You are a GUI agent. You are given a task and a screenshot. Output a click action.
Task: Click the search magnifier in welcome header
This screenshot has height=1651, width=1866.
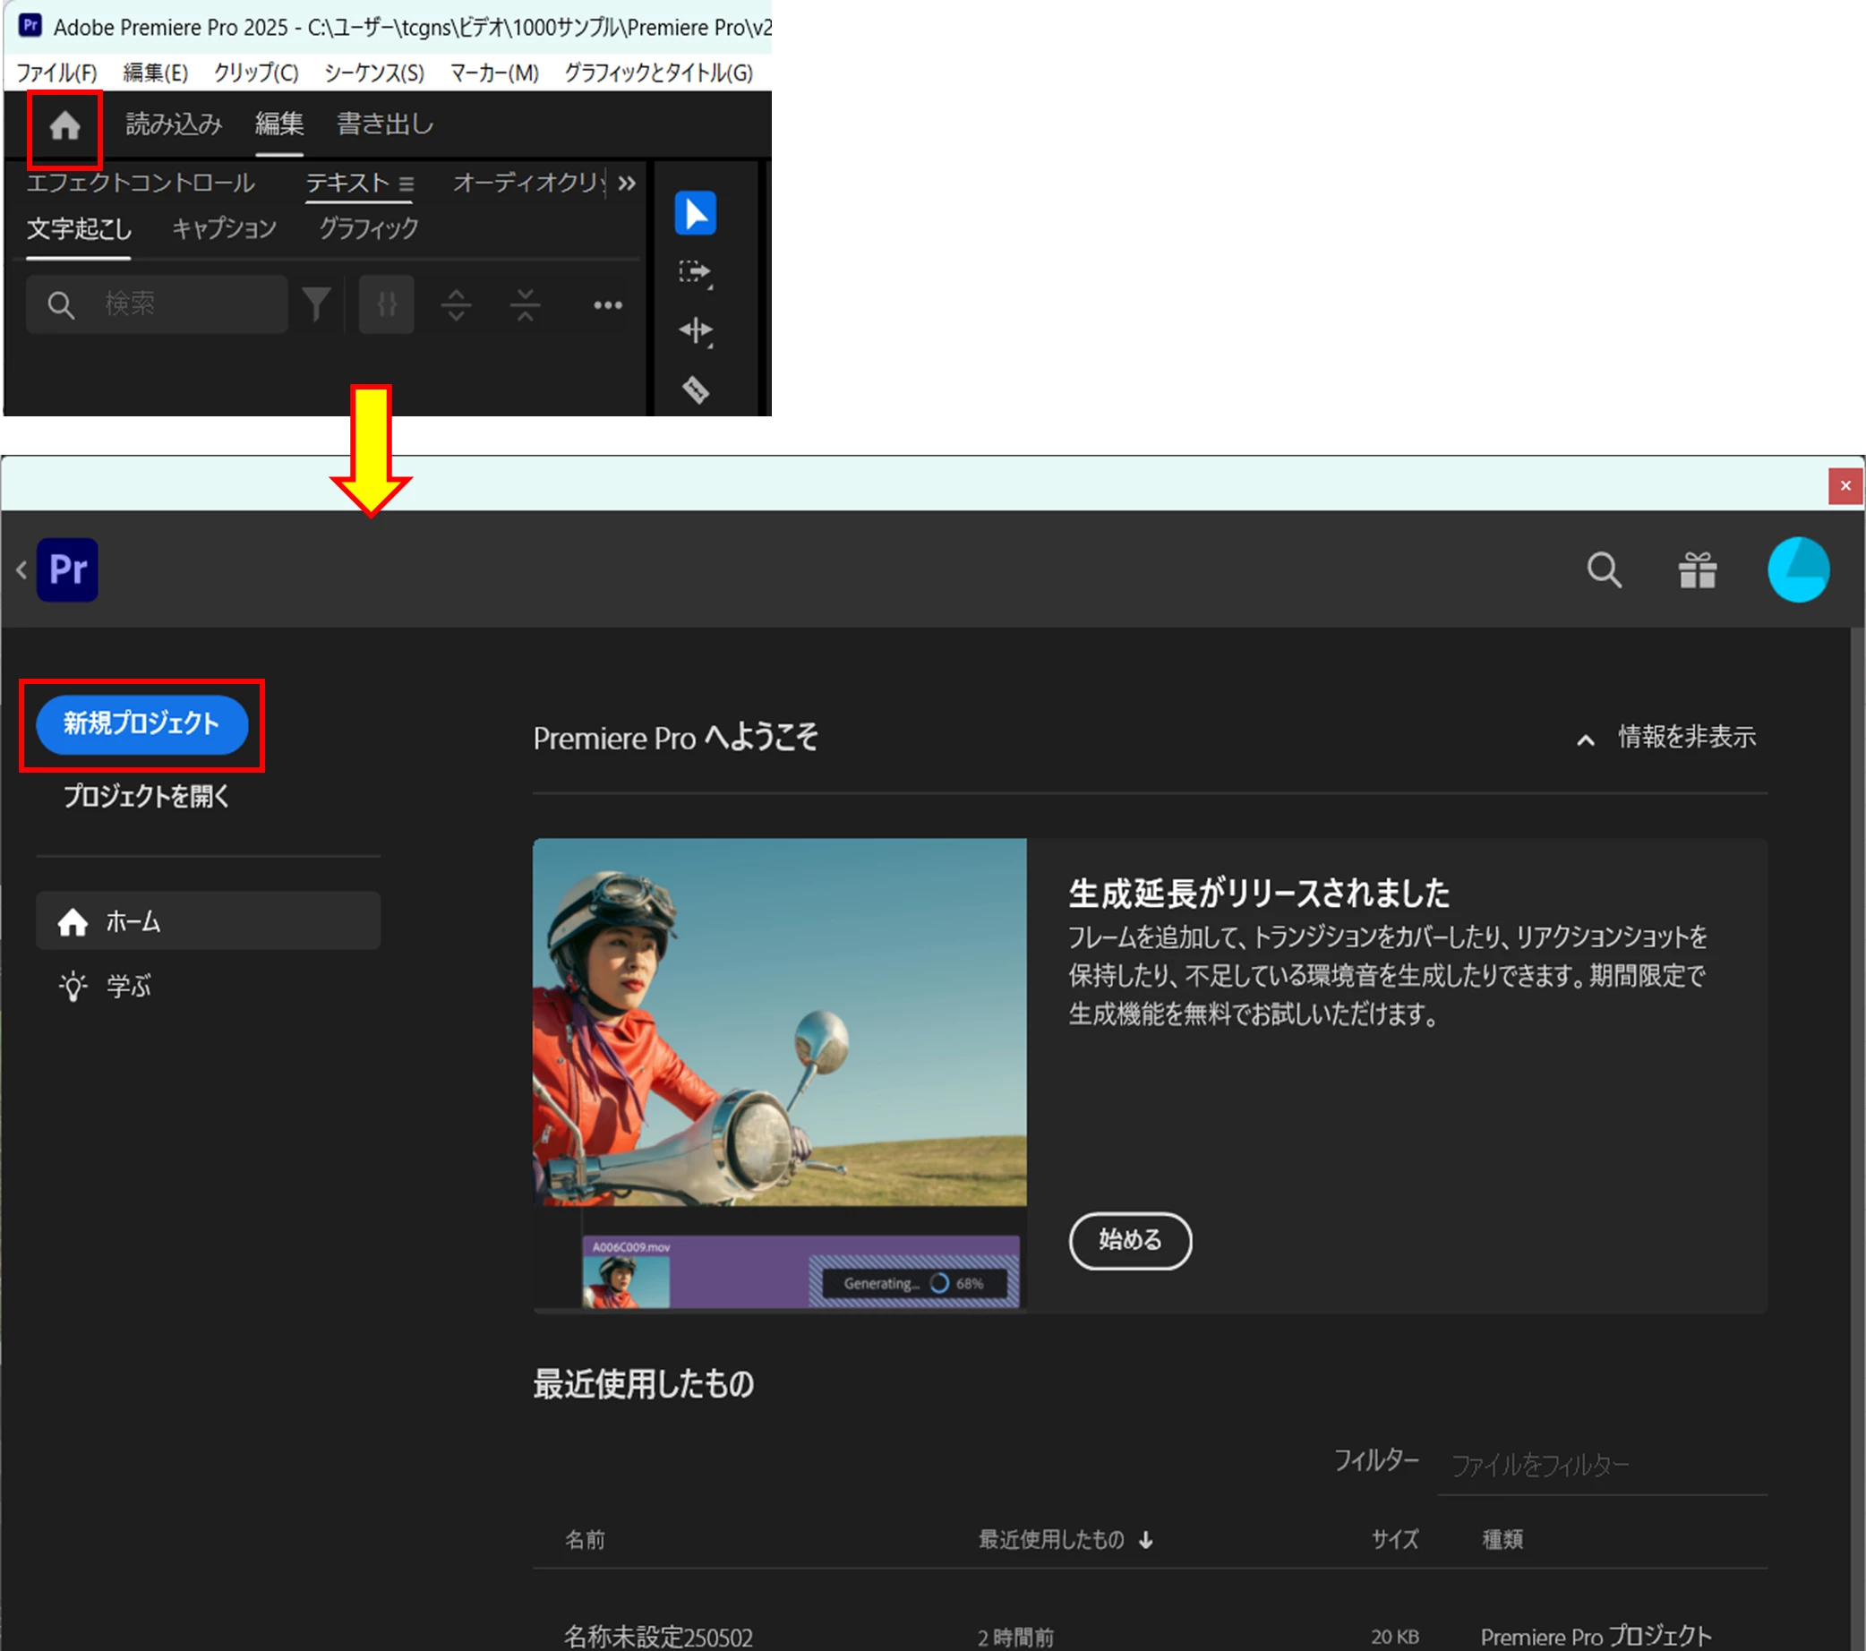[x=1603, y=570]
